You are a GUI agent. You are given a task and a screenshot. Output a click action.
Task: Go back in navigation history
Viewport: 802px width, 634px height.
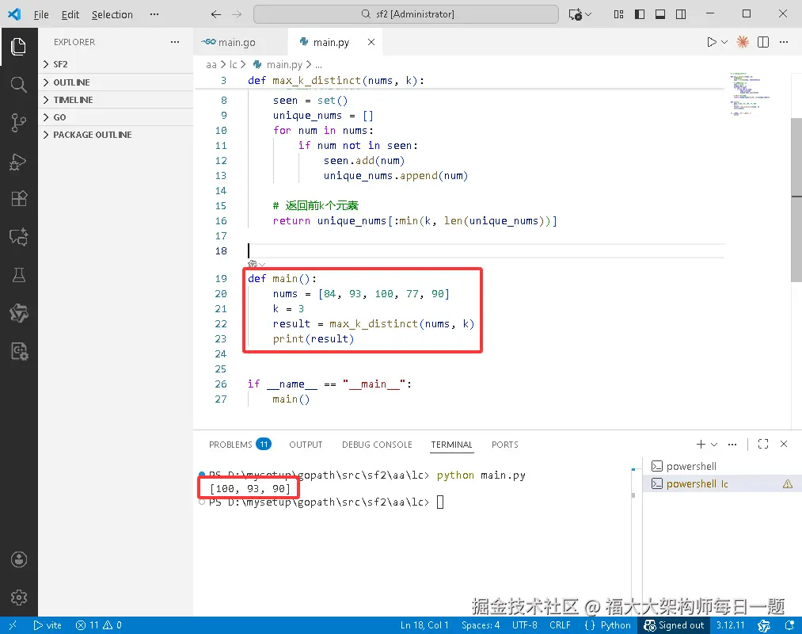tap(216, 14)
